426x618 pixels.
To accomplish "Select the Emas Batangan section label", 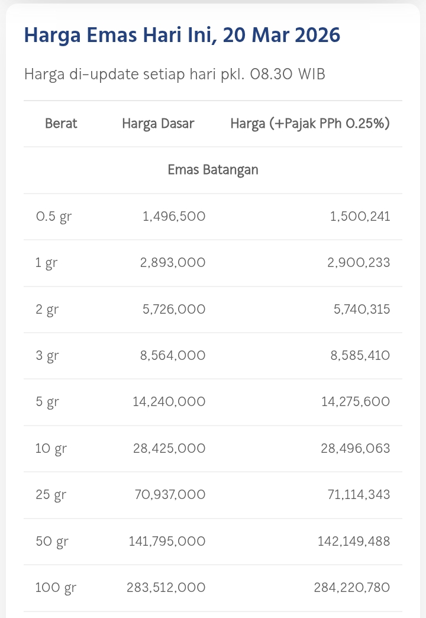I will (x=213, y=170).
